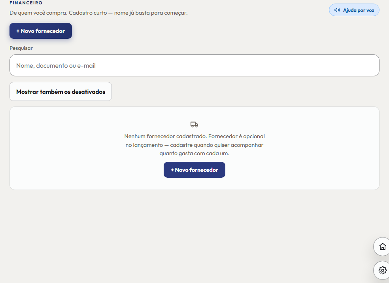Click the home icon floating button
Screen dimensions: 389x283
coord(382,247)
